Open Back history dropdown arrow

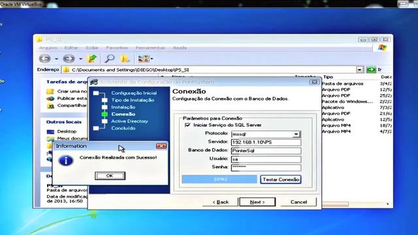coord(56,59)
